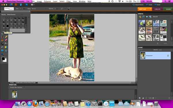Reset to default black and white colors
This screenshot has height=108, width=173.
point(2,61)
